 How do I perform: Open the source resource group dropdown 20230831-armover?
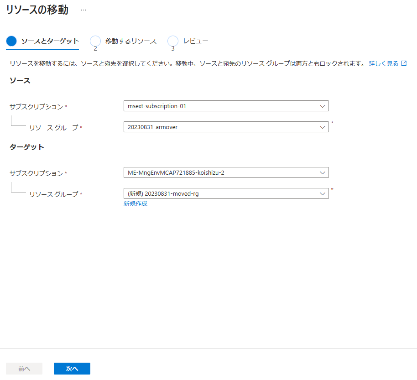[x=226, y=127]
